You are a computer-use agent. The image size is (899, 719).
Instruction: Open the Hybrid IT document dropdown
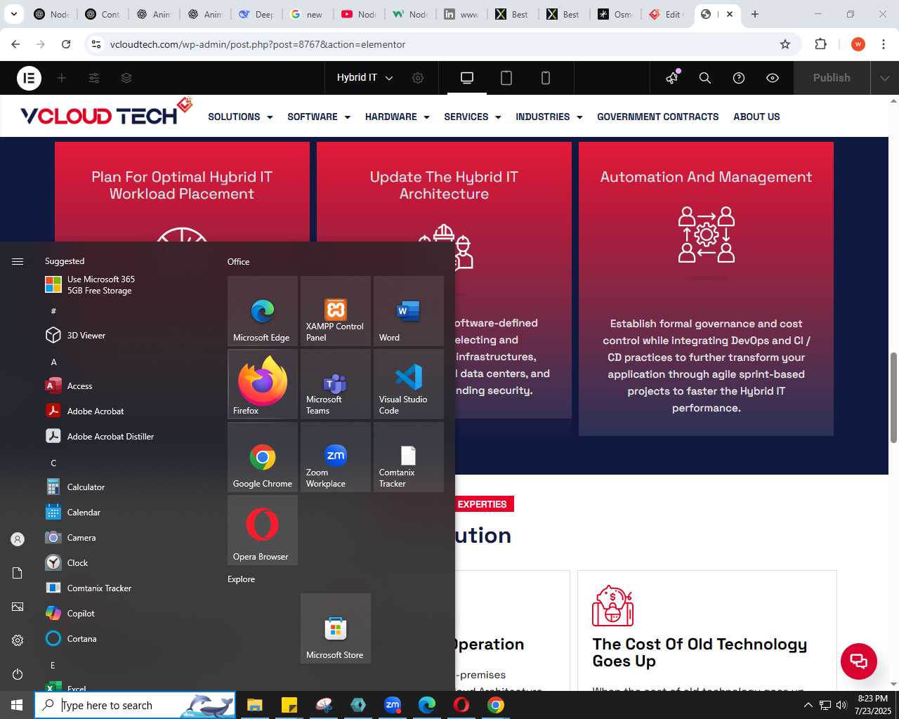pyautogui.click(x=365, y=78)
